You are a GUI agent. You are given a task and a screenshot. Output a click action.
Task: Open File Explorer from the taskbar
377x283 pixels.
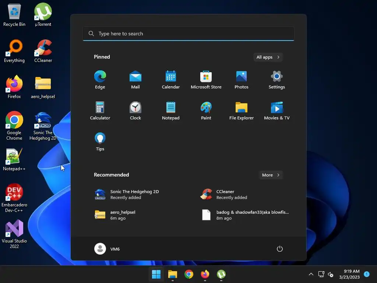point(173,274)
